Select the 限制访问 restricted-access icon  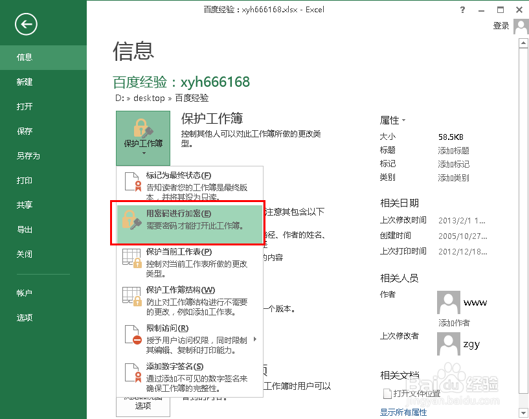(131, 334)
